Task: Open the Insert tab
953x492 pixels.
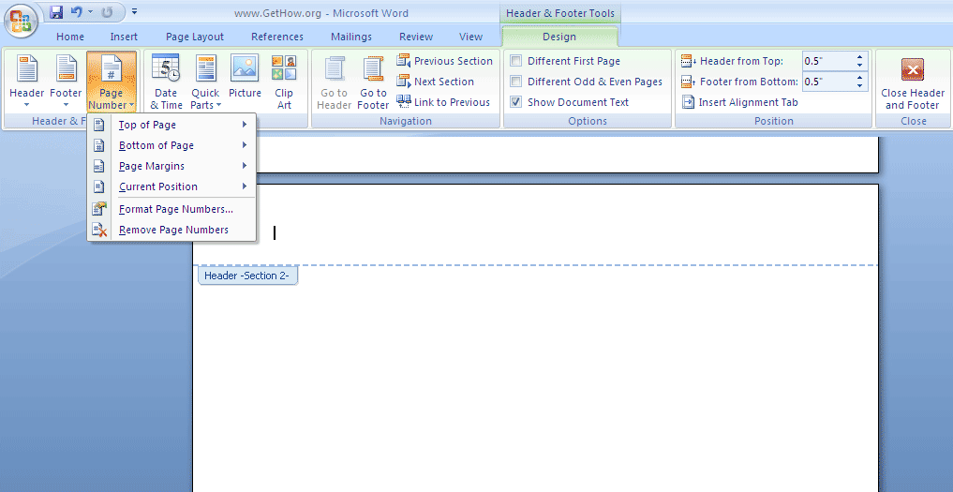Action: (124, 37)
